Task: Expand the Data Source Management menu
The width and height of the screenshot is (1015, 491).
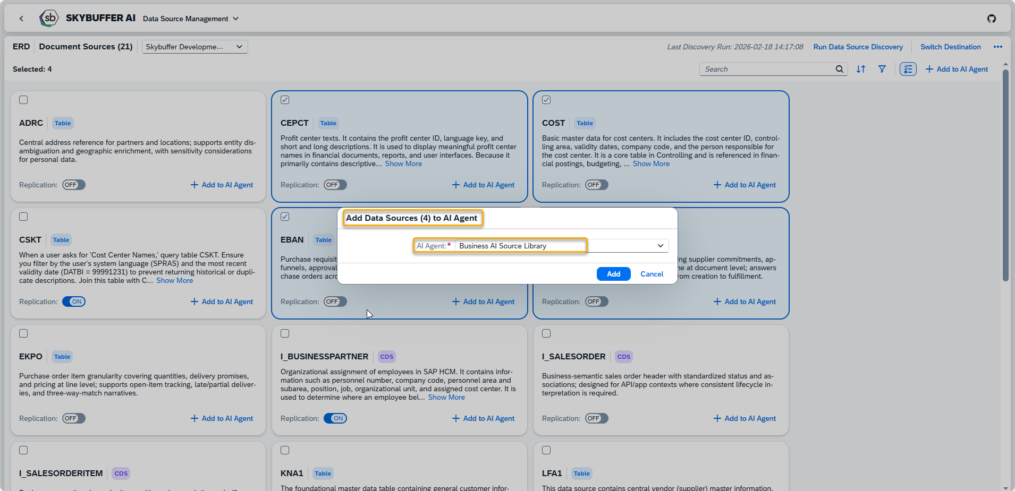Action: [191, 19]
